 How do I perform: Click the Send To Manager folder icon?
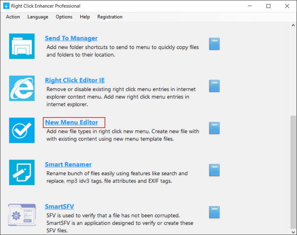22,46
